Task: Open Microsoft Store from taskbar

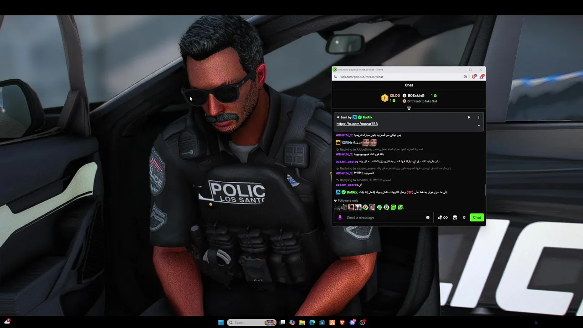Action: 322,323
